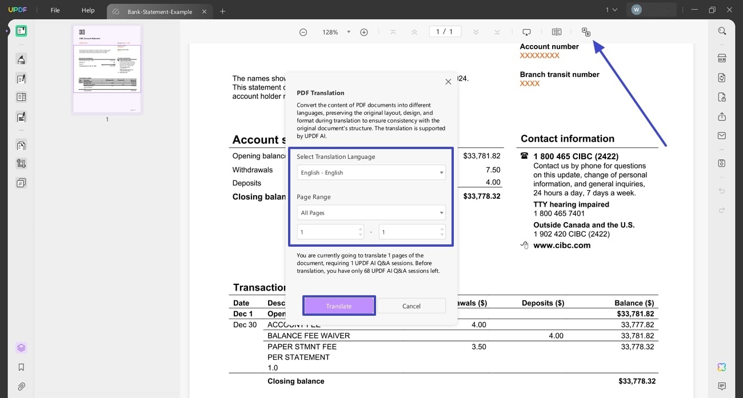The image size is (743, 398).
Task: Select page 1 thumbnail
Action: [x=107, y=69]
